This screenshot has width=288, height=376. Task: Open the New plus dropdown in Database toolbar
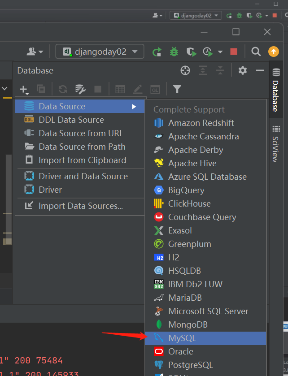24,90
